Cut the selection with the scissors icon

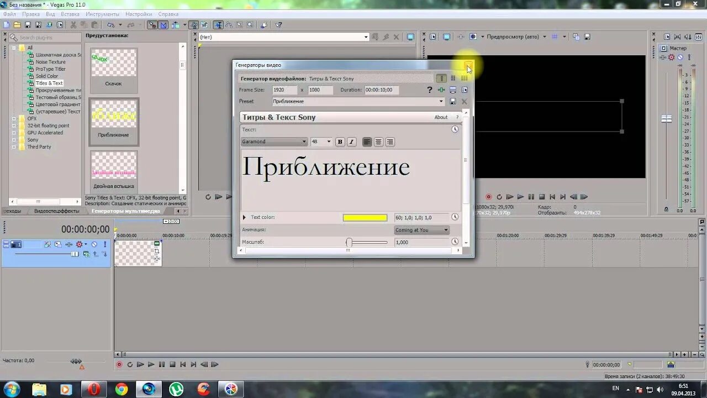coord(73,25)
